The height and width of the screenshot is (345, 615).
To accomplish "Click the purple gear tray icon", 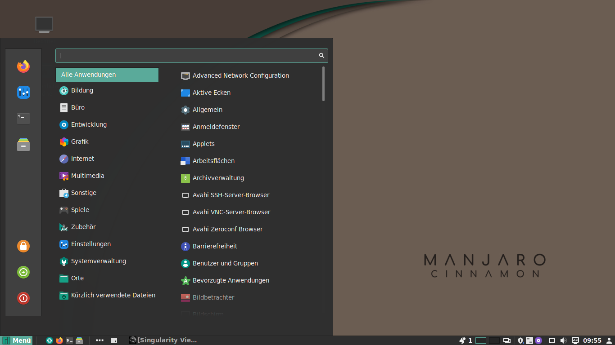I will click(x=538, y=341).
